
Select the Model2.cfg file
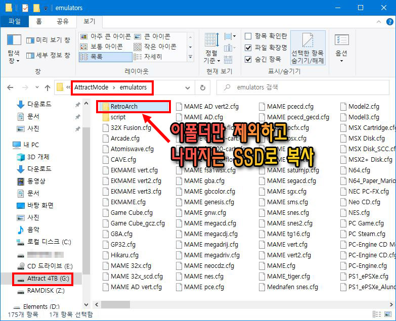click(x=364, y=107)
